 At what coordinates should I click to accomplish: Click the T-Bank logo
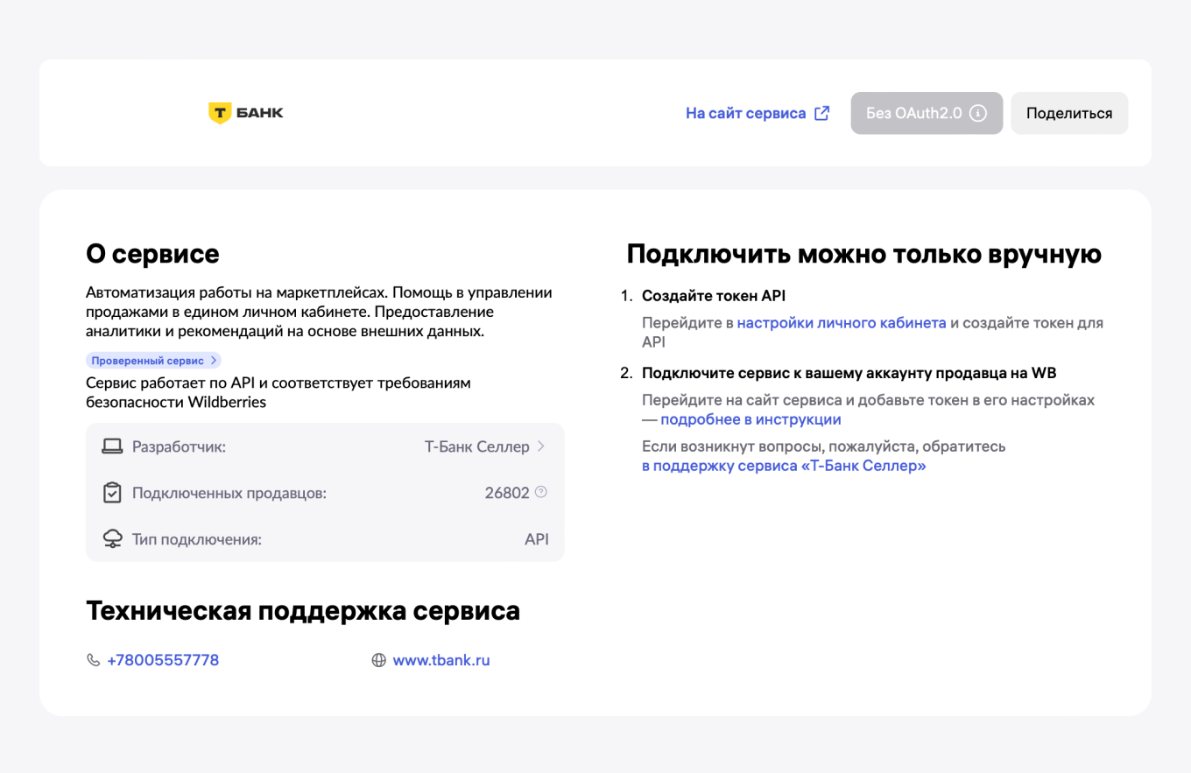(246, 112)
